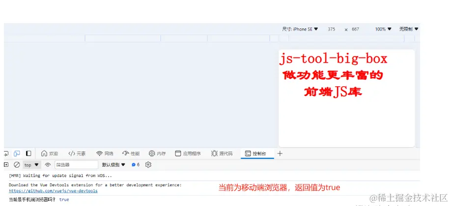Click the width field showing 375

point(331,29)
